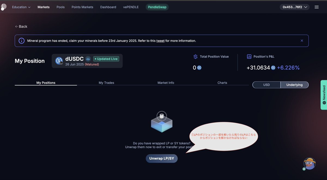Open the pepe chat avatar
327x180 pixels.
pyautogui.click(x=309, y=164)
